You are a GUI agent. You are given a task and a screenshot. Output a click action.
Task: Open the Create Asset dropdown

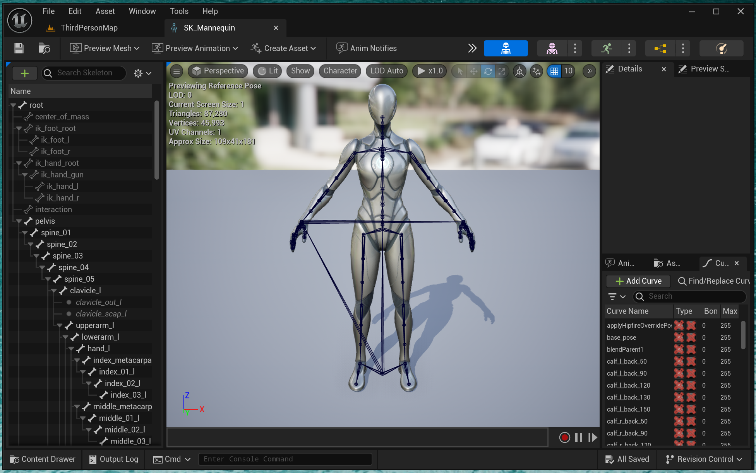(x=283, y=48)
